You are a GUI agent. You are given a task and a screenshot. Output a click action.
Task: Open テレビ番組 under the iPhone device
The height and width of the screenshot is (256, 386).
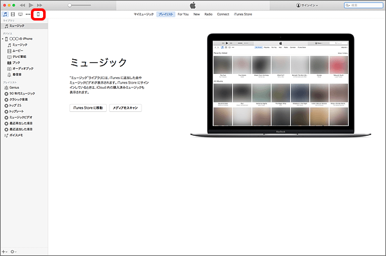[24, 57]
